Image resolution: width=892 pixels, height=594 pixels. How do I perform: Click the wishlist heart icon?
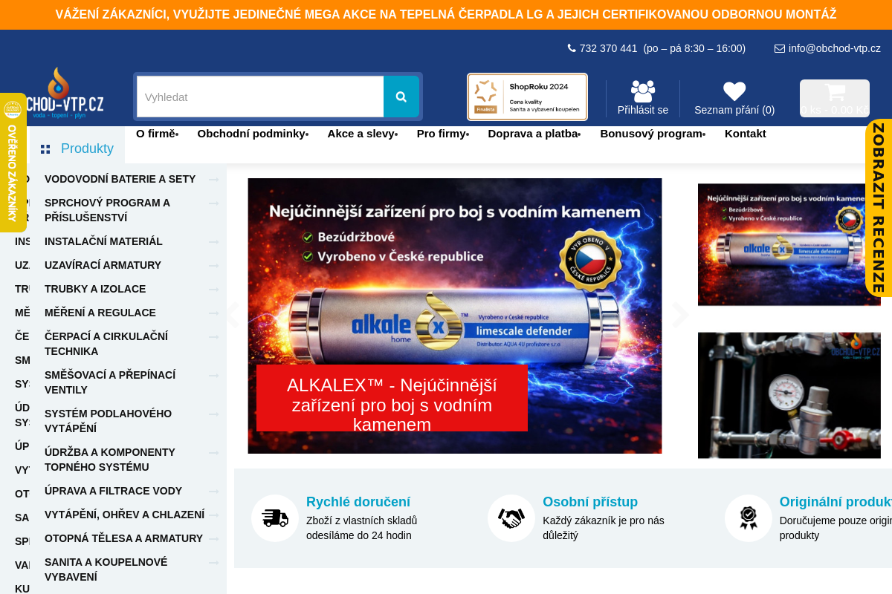(x=734, y=91)
